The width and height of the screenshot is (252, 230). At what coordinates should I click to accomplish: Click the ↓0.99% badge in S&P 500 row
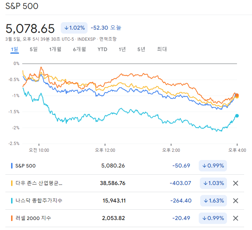pyautogui.click(x=213, y=166)
